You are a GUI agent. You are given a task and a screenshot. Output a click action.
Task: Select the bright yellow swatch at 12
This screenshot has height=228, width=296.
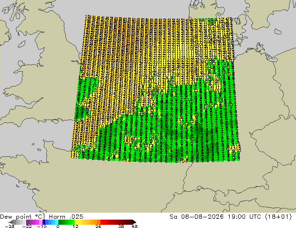(76, 222)
